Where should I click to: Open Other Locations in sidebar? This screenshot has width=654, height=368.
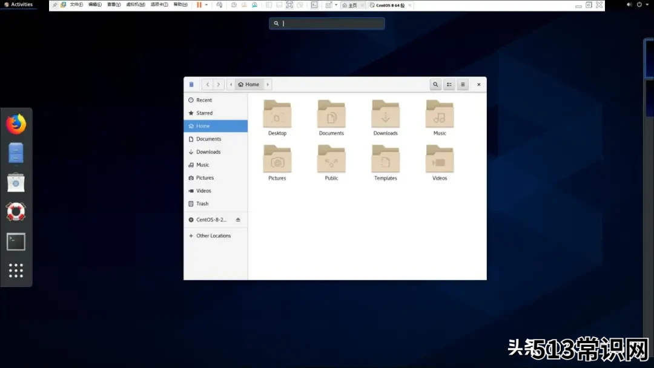pos(216,235)
